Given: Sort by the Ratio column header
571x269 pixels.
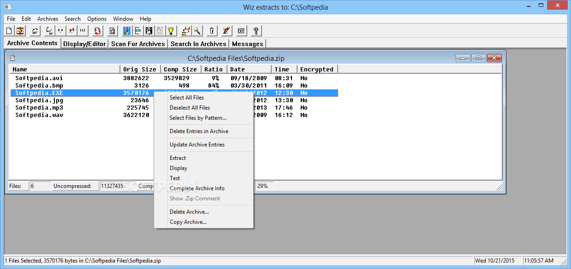Looking at the screenshot, I should tap(214, 69).
